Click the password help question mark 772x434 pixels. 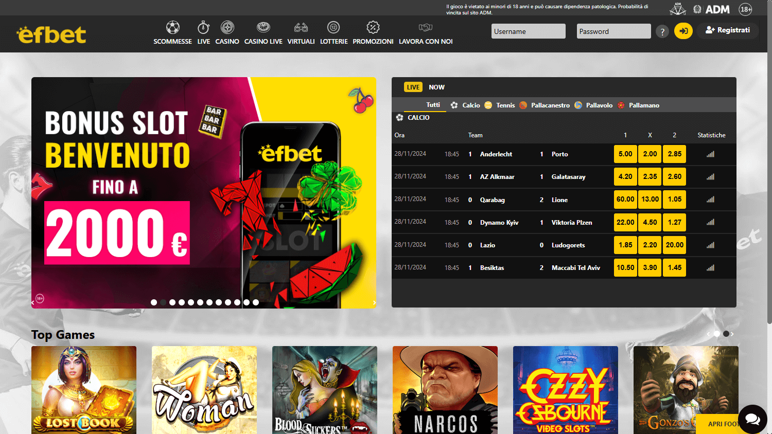662,32
